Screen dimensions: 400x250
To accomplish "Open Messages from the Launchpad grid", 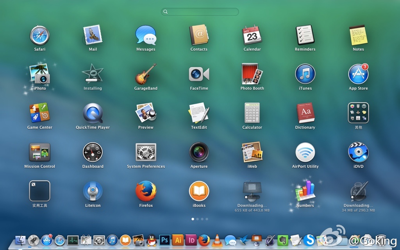I will click(x=146, y=35).
